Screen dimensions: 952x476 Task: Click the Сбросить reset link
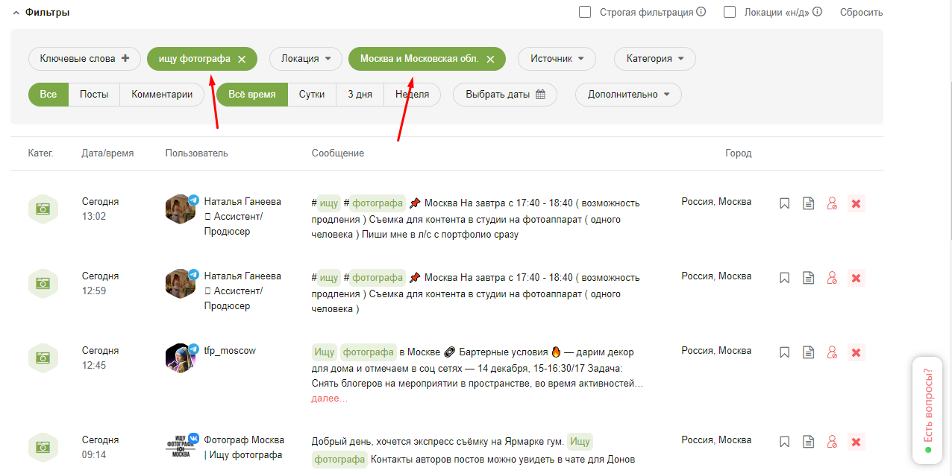861,12
